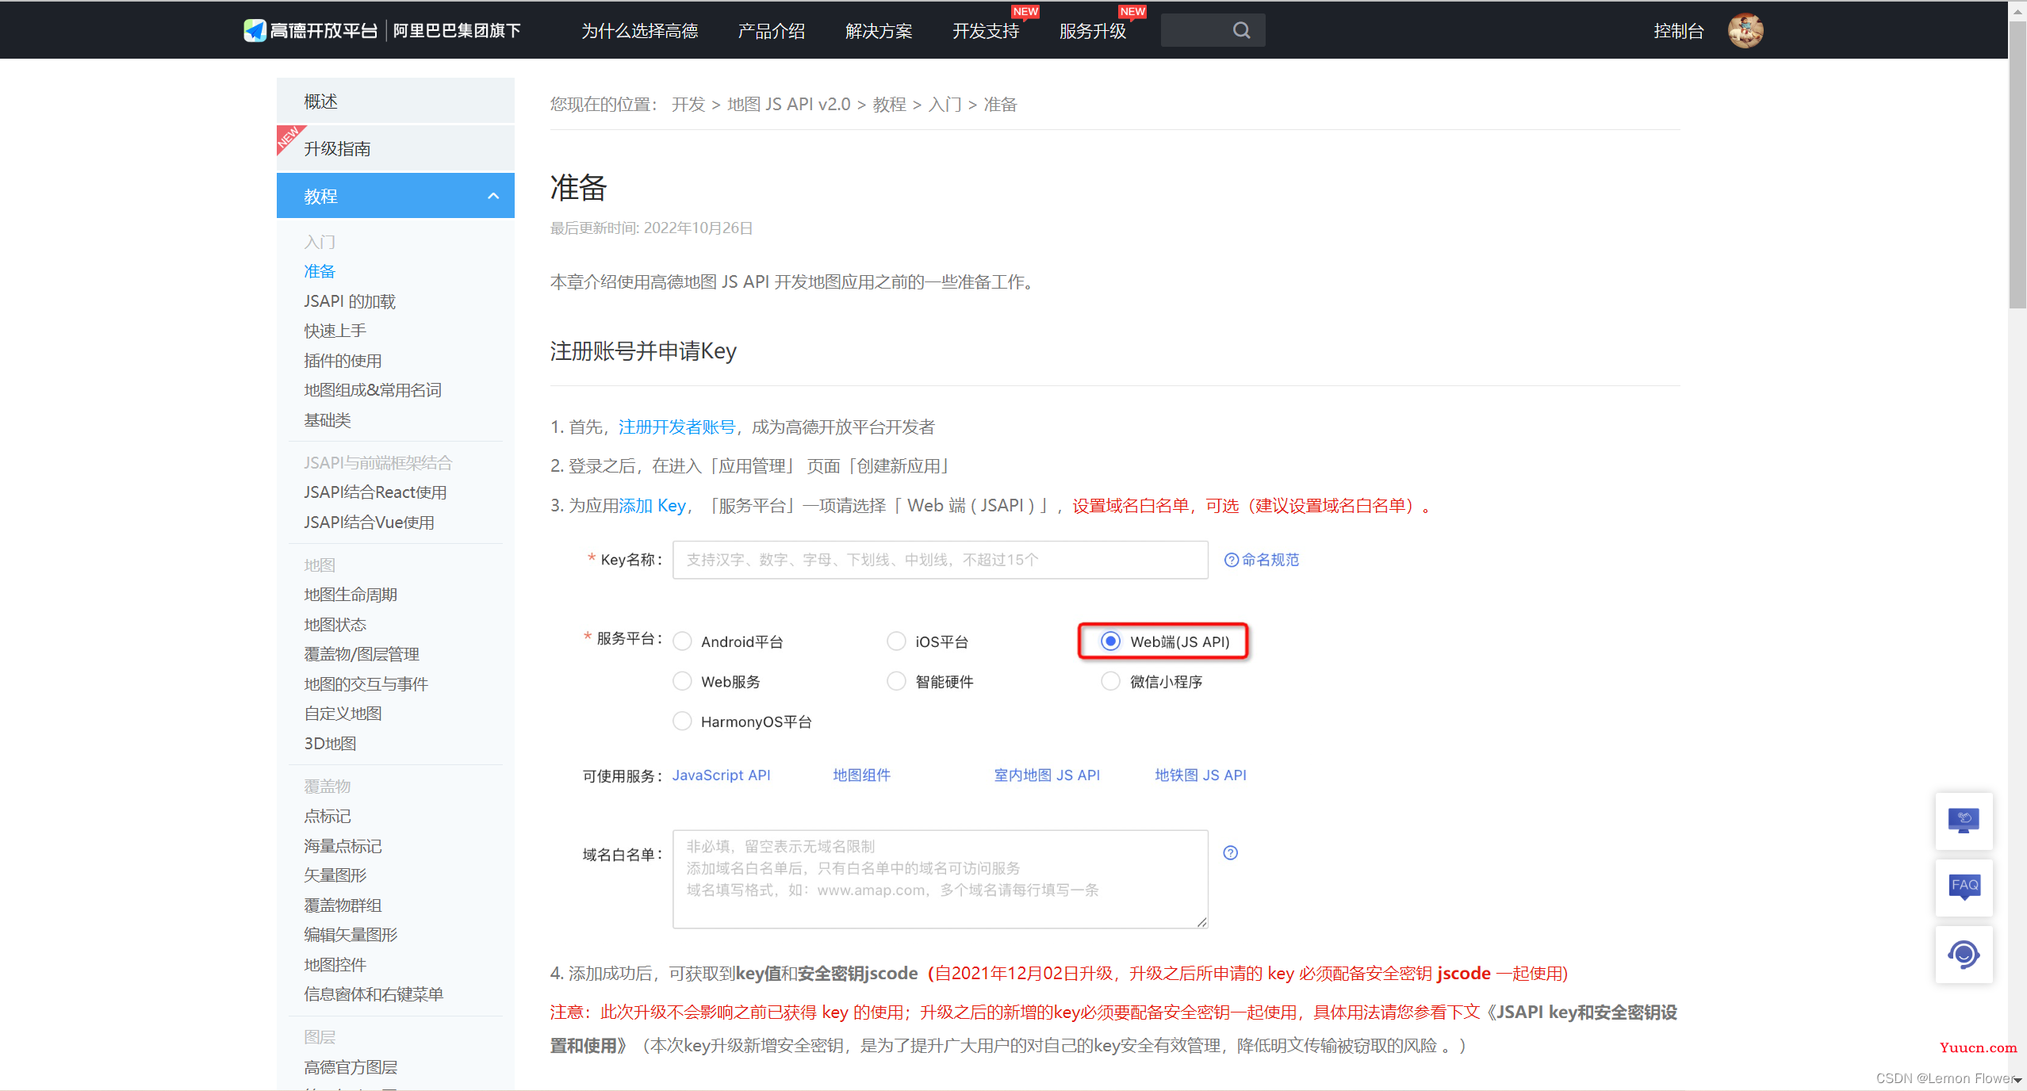Open 地图组成&常用名词 sidebar page
This screenshot has height=1091, width=2027.
pos(373,390)
